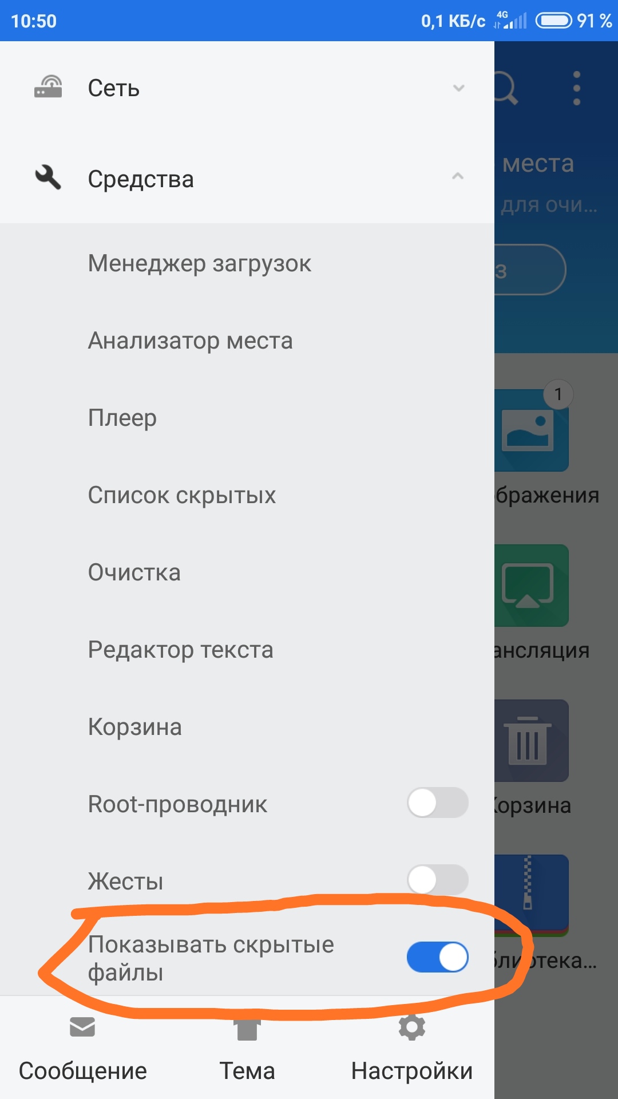Open Настройки at the drawer bottom
The image size is (618, 1099).
pos(412,1049)
